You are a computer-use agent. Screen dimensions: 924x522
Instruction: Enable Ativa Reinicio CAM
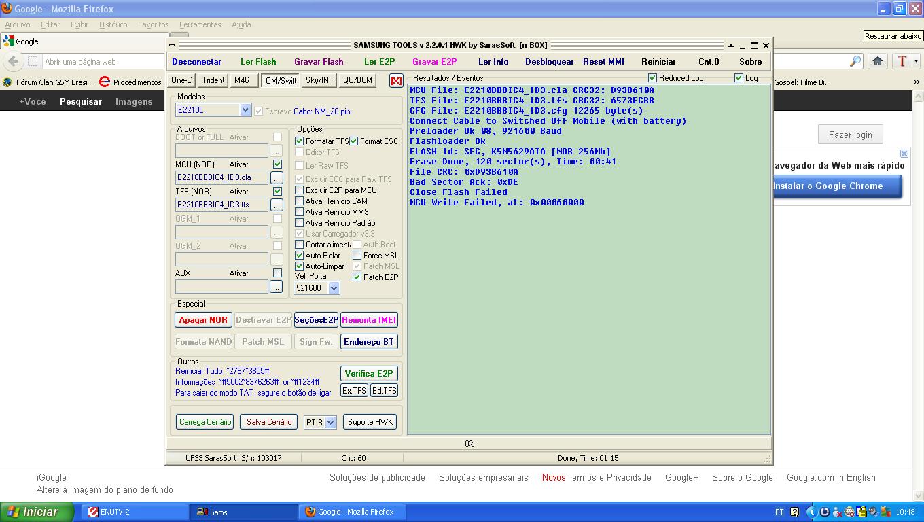pyautogui.click(x=299, y=201)
